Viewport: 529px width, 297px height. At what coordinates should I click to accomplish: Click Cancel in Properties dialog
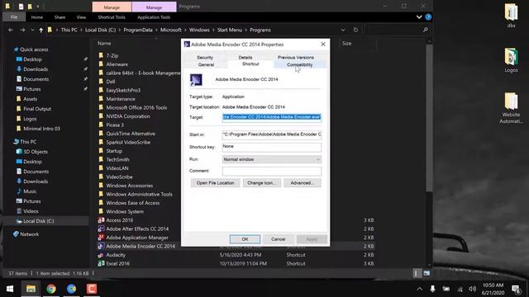click(279, 239)
